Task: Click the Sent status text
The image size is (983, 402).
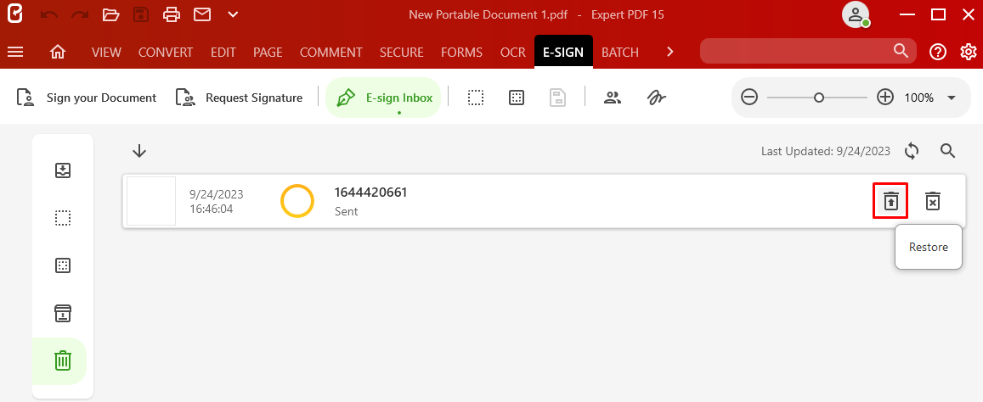Action: (x=347, y=212)
